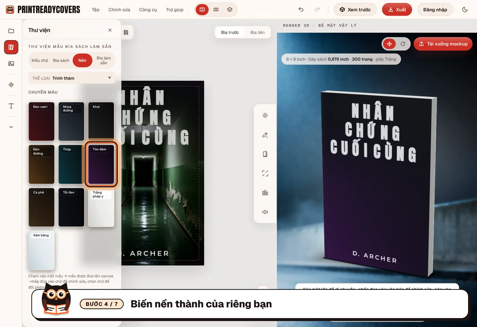Image resolution: width=477 pixels, height=327 pixels.
Task: Enable move mode in 3D render
Action: click(389, 44)
